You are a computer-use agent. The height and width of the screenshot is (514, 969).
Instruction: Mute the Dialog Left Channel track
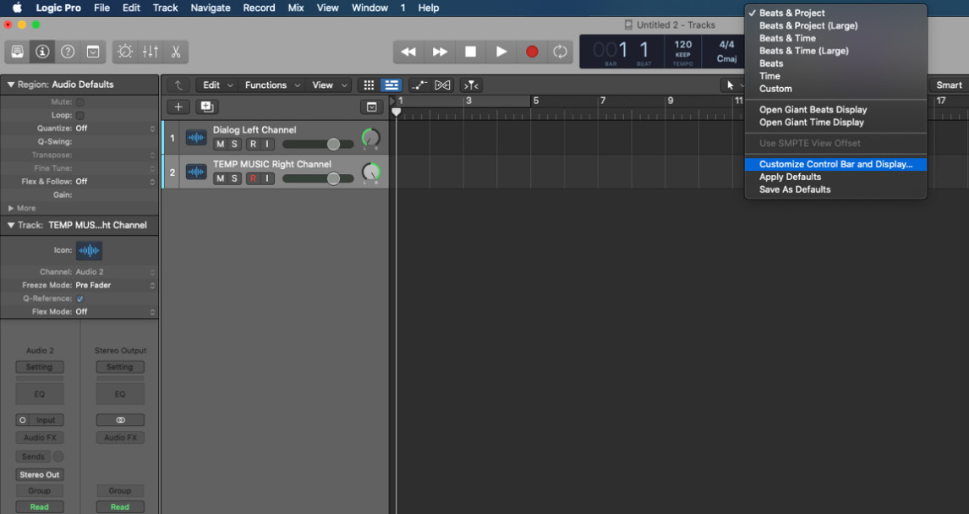[220, 145]
